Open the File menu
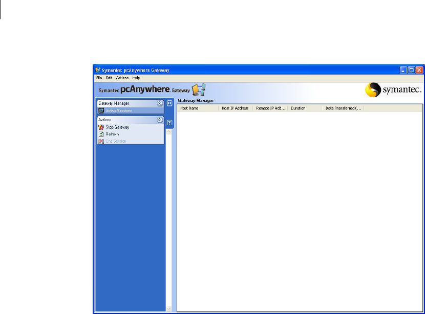 pyautogui.click(x=99, y=78)
